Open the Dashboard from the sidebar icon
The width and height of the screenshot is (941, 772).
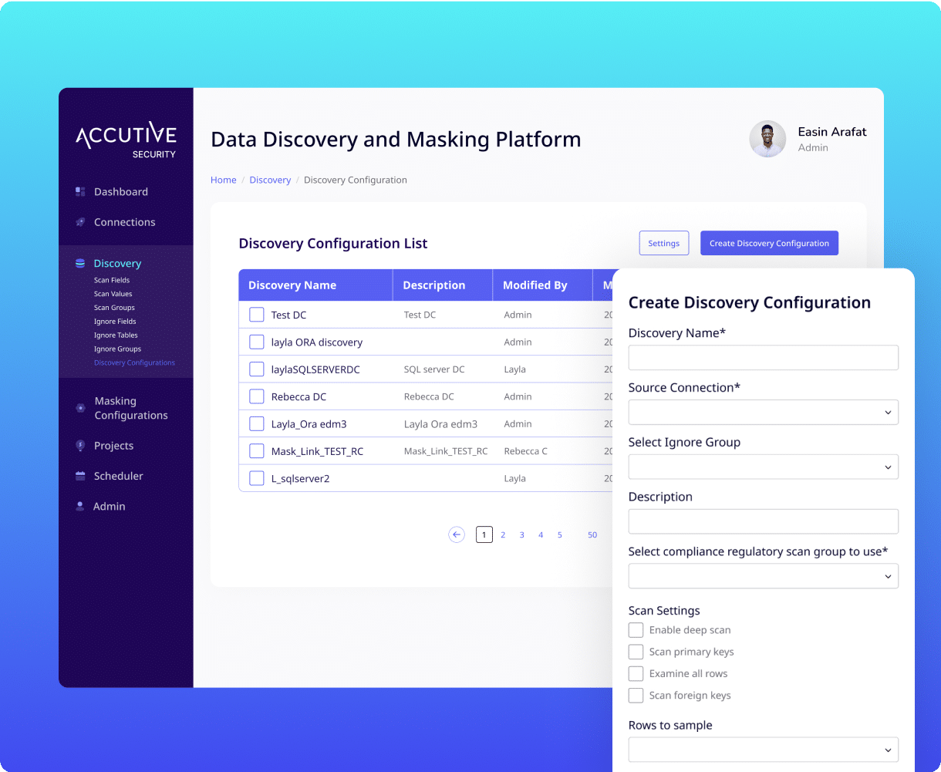(x=80, y=191)
